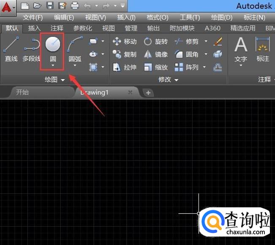275x245 pixels.
Task: Click the Erase brush icon in Modify panel
Action: (x=218, y=41)
